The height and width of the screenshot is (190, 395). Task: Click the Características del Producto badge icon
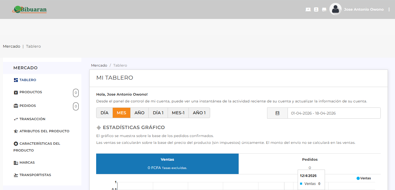point(16,144)
